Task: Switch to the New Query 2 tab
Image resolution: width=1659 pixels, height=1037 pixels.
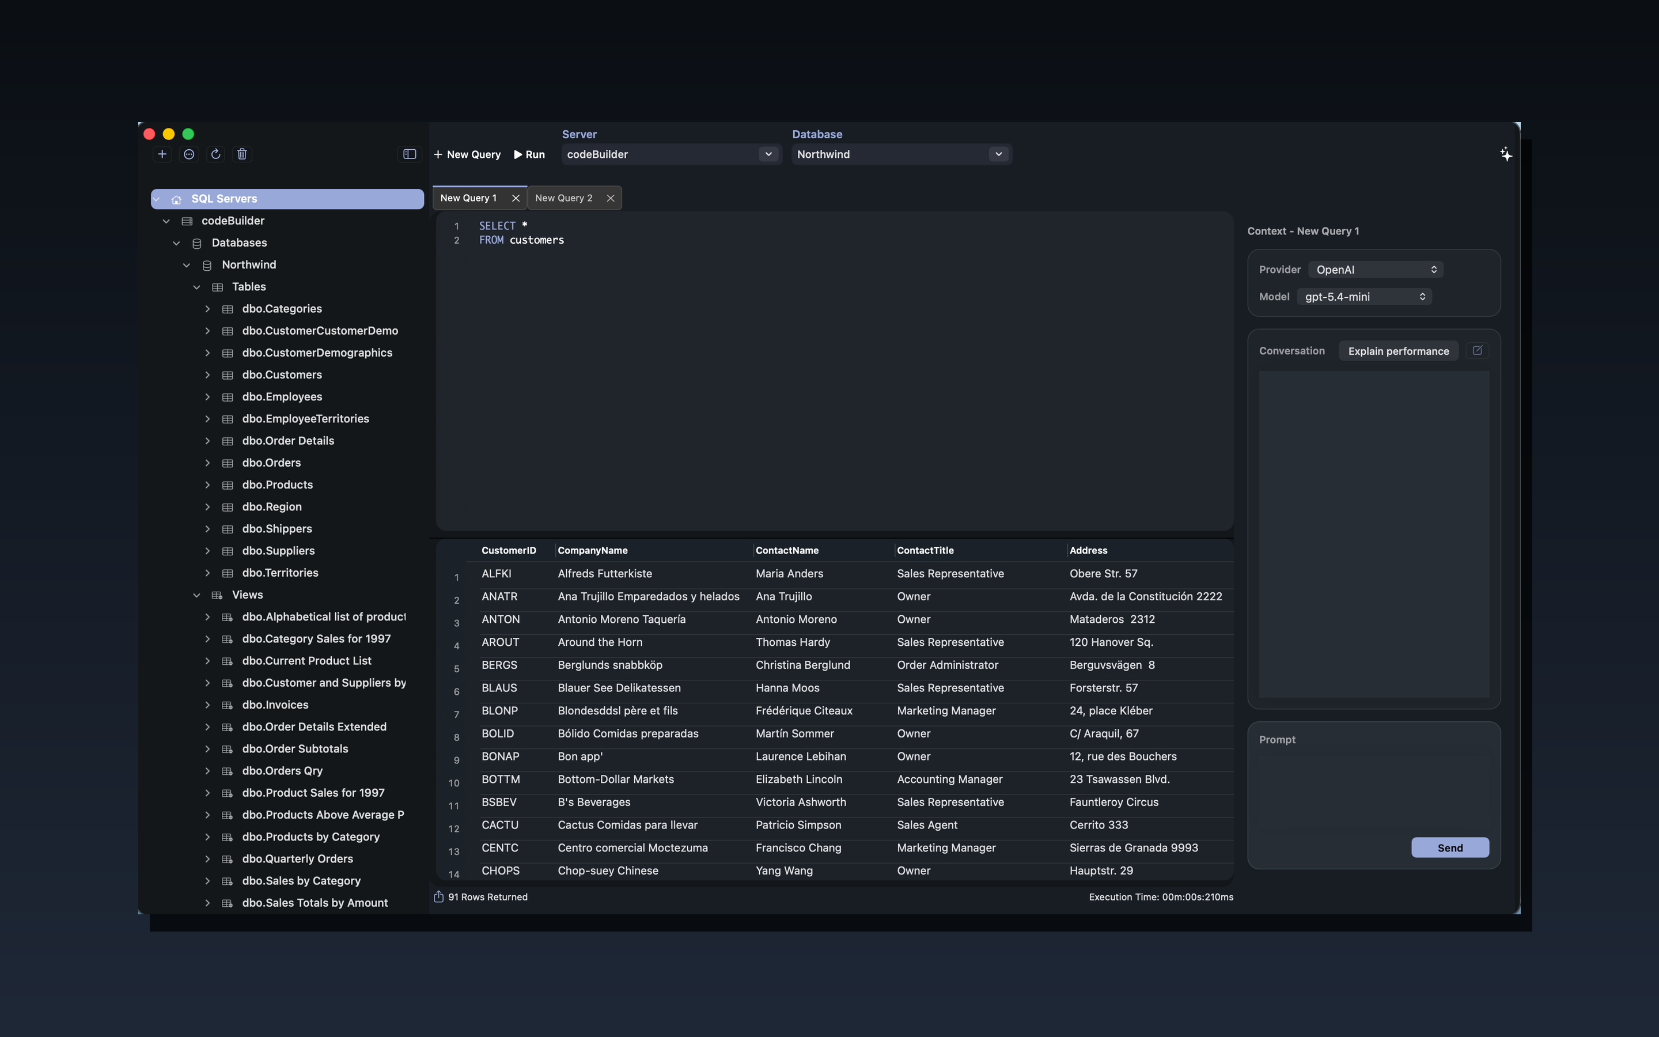Action: 563,198
